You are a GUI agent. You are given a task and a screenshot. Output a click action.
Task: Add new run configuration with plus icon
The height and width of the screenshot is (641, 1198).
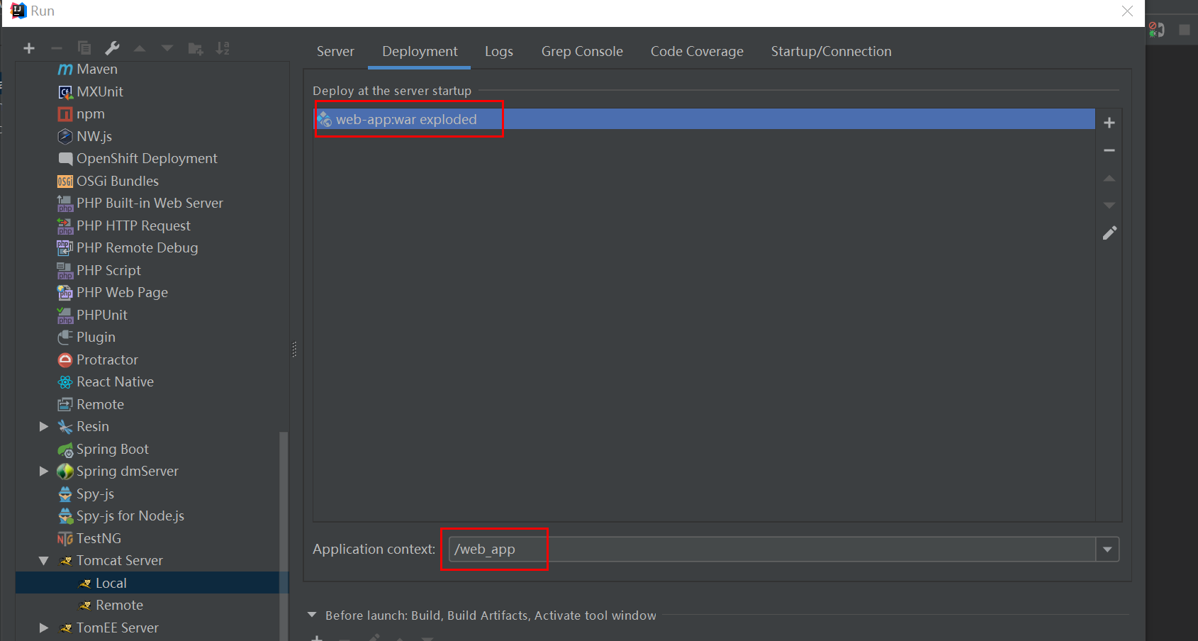pos(29,48)
